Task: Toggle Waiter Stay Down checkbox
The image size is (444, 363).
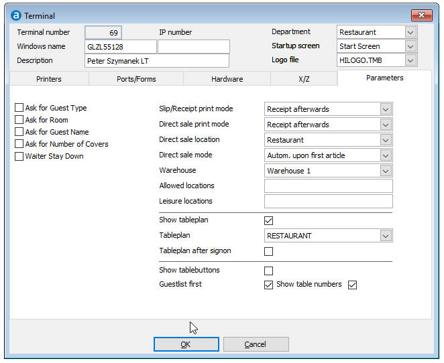Action: coord(19,156)
